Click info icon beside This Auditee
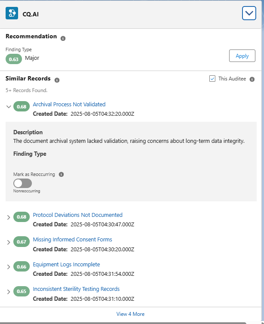Screen dimensions: 264x324 (252, 79)
